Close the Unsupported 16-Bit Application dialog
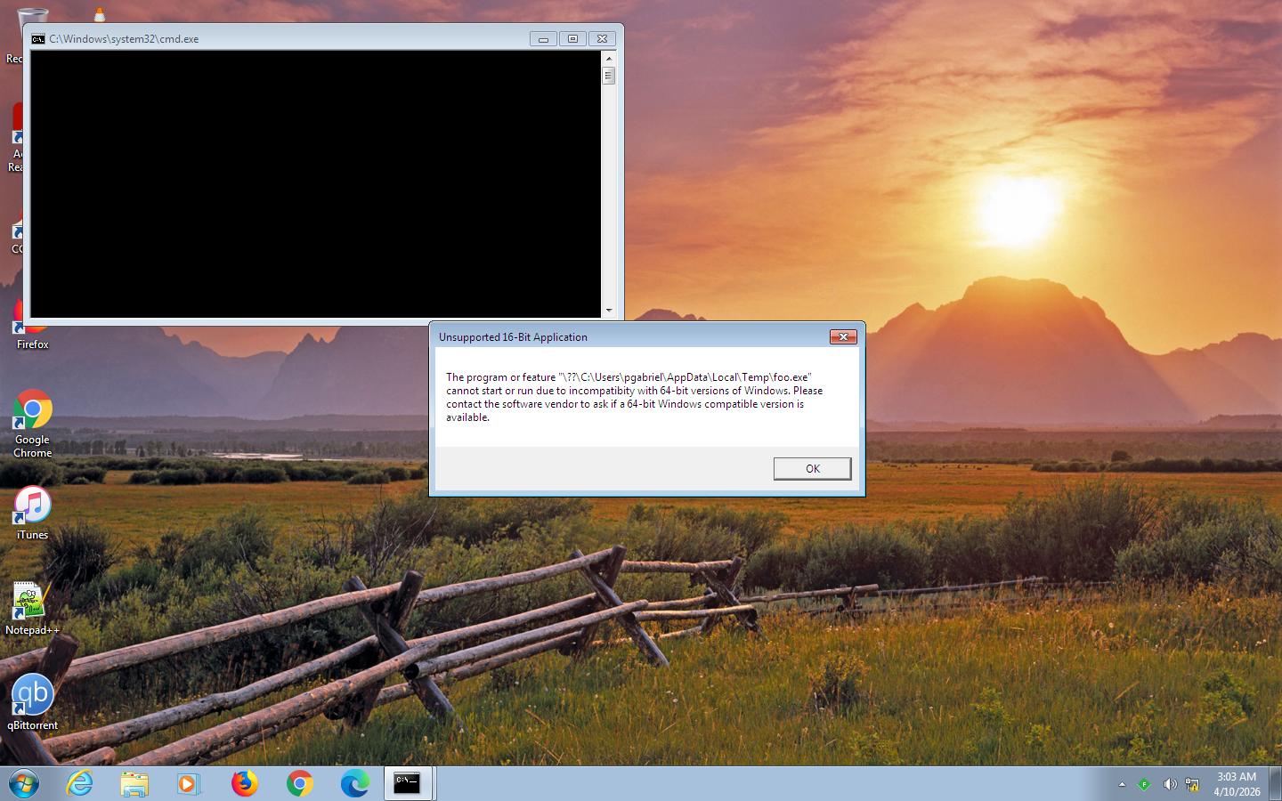The width and height of the screenshot is (1282, 801). point(842,336)
